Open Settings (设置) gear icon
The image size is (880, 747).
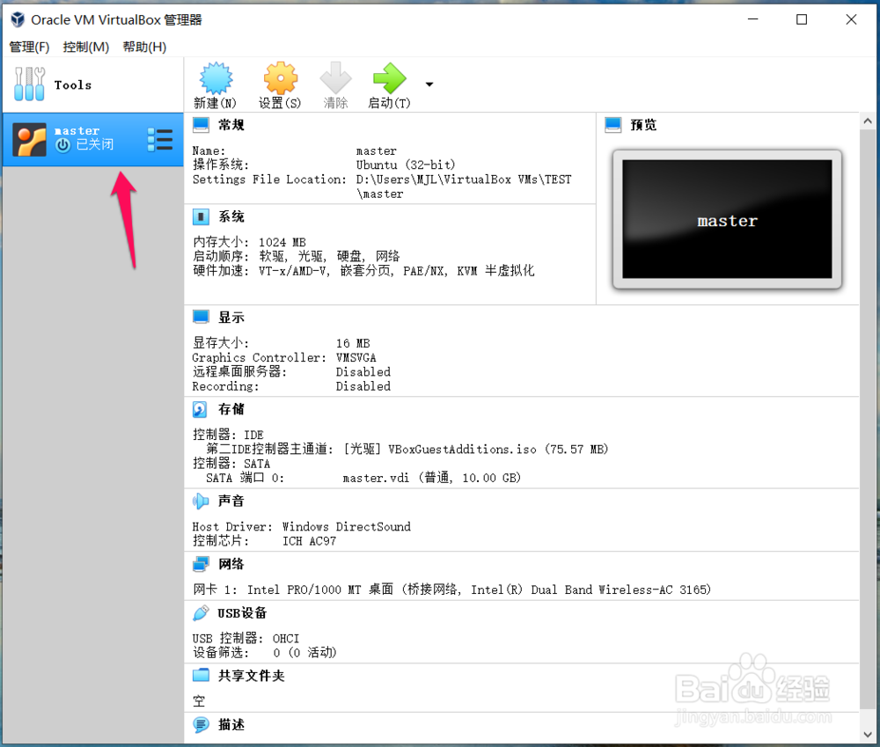pos(280,78)
